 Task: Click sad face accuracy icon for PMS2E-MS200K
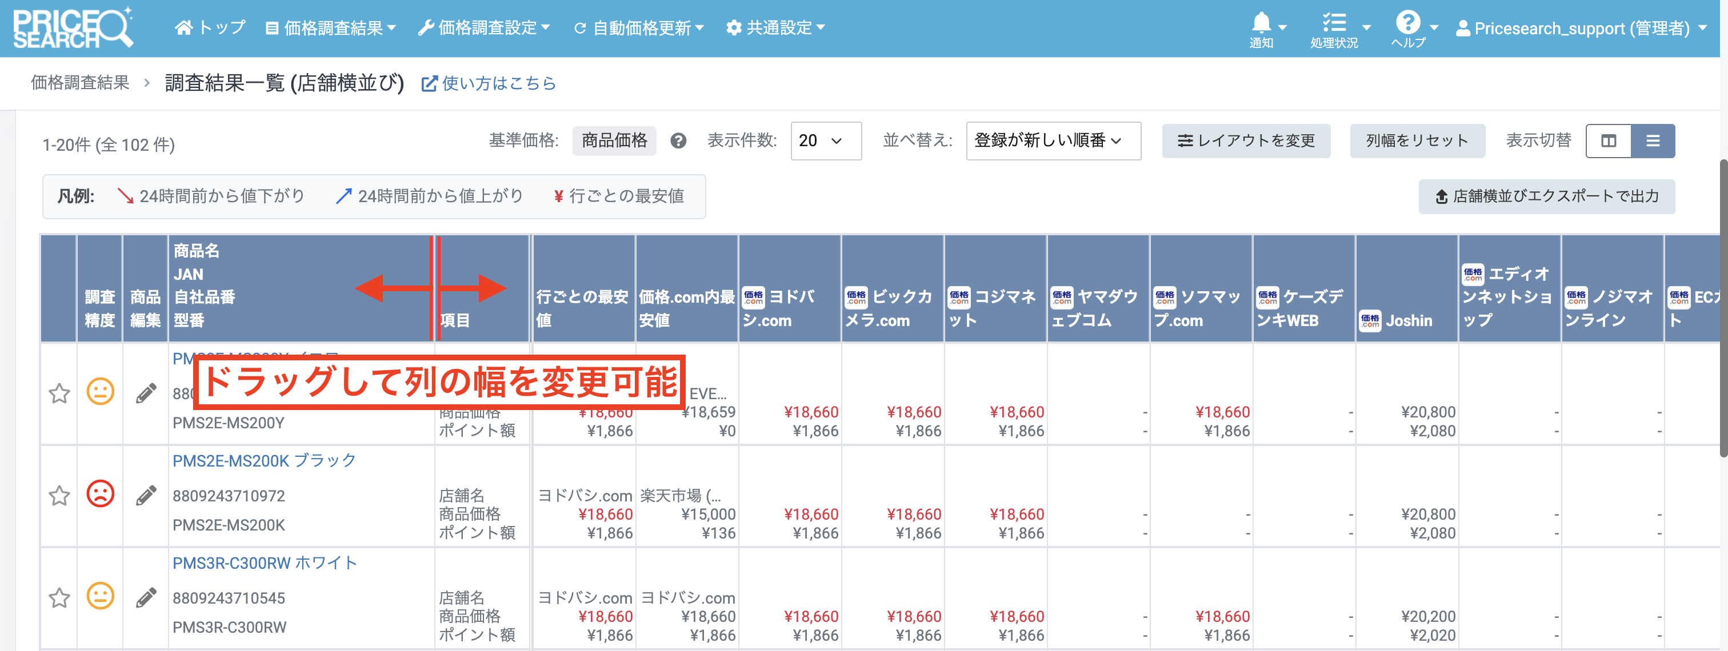(x=101, y=494)
